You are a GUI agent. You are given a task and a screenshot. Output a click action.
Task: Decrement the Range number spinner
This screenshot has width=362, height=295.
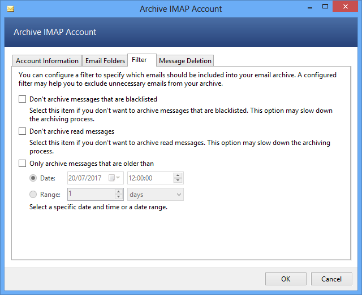click(x=119, y=197)
